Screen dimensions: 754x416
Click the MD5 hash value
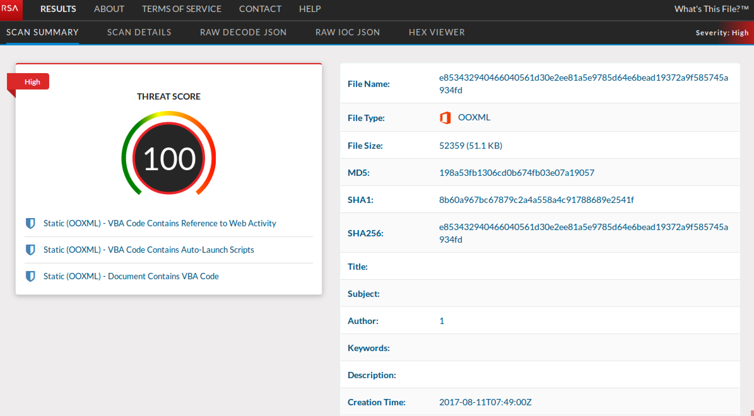pyautogui.click(x=516, y=173)
